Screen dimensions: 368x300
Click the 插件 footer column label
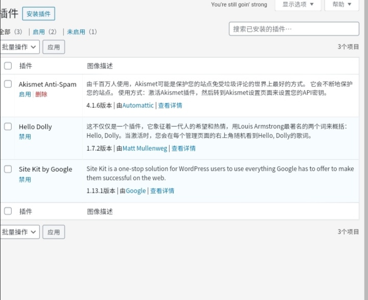tap(26, 212)
